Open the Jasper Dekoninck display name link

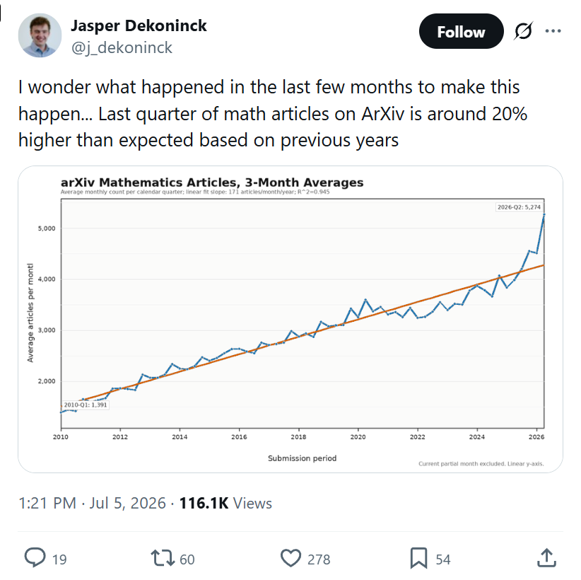click(x=139, y=25)
